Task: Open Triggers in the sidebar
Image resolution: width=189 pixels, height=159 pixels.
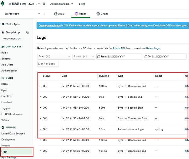Action: pyautogui.click(x=6, y=108)
